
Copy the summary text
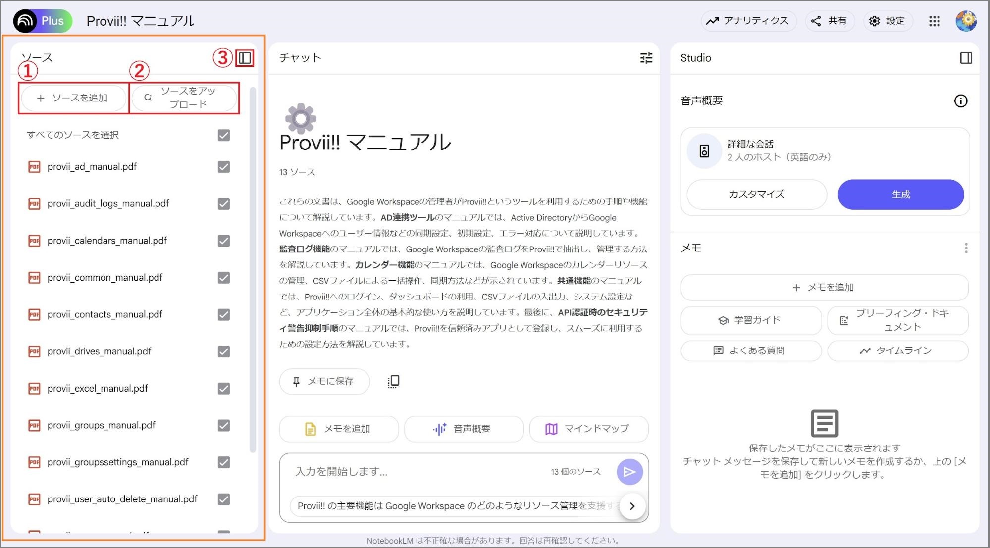click(393, 381)
